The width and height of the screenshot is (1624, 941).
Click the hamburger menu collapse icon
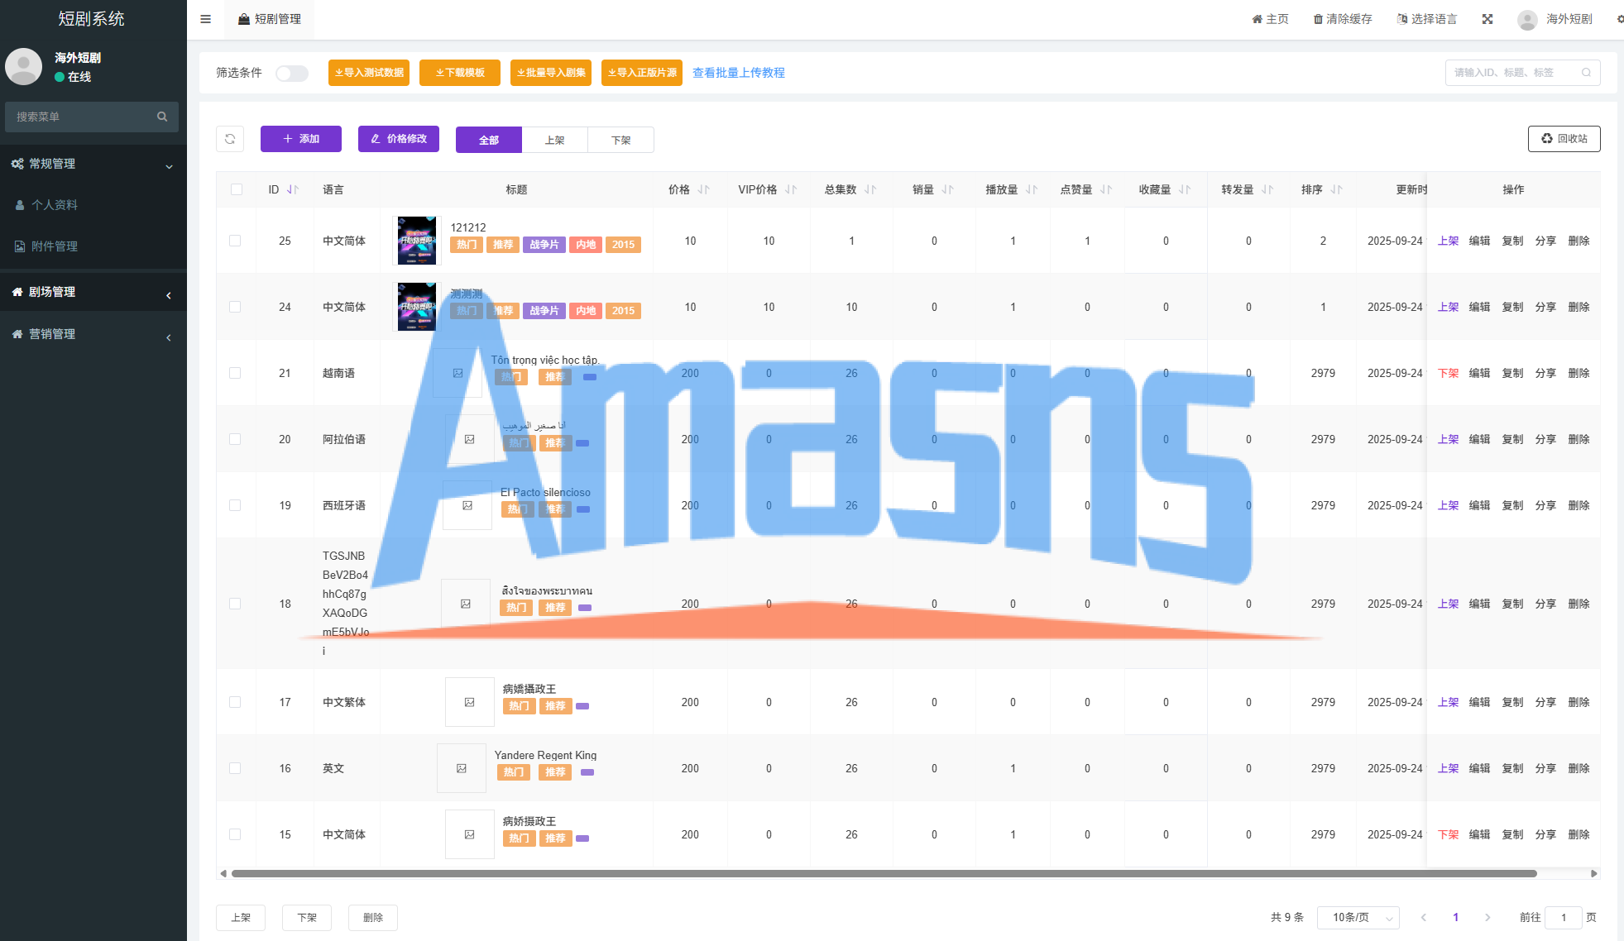coord(206,19)
